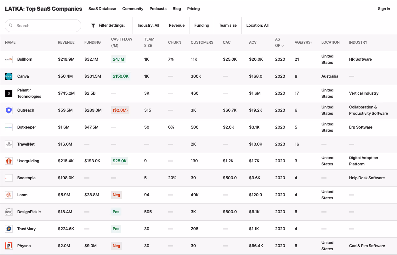Click Userguiding's $25.0K cash flow badge
The height and width of the screenshot is (255, 397).
pyautogui.click(x=120, y=161)
